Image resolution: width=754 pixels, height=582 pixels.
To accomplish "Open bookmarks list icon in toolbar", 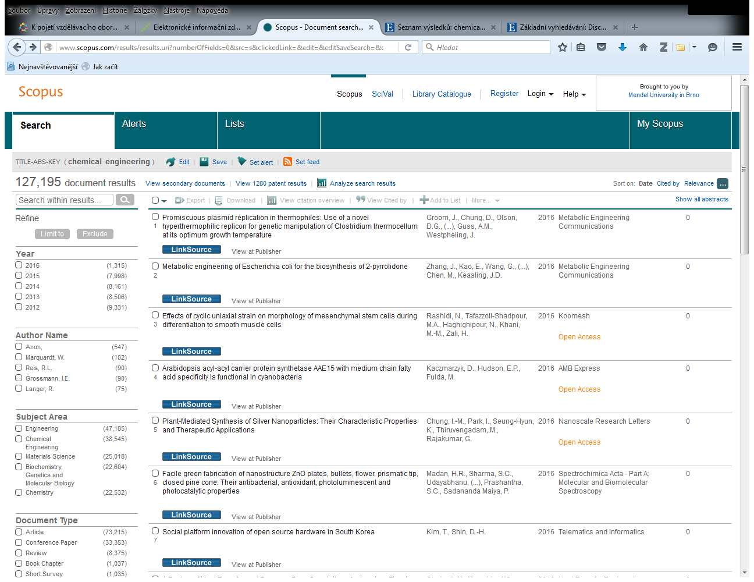I will click(581, 47).
